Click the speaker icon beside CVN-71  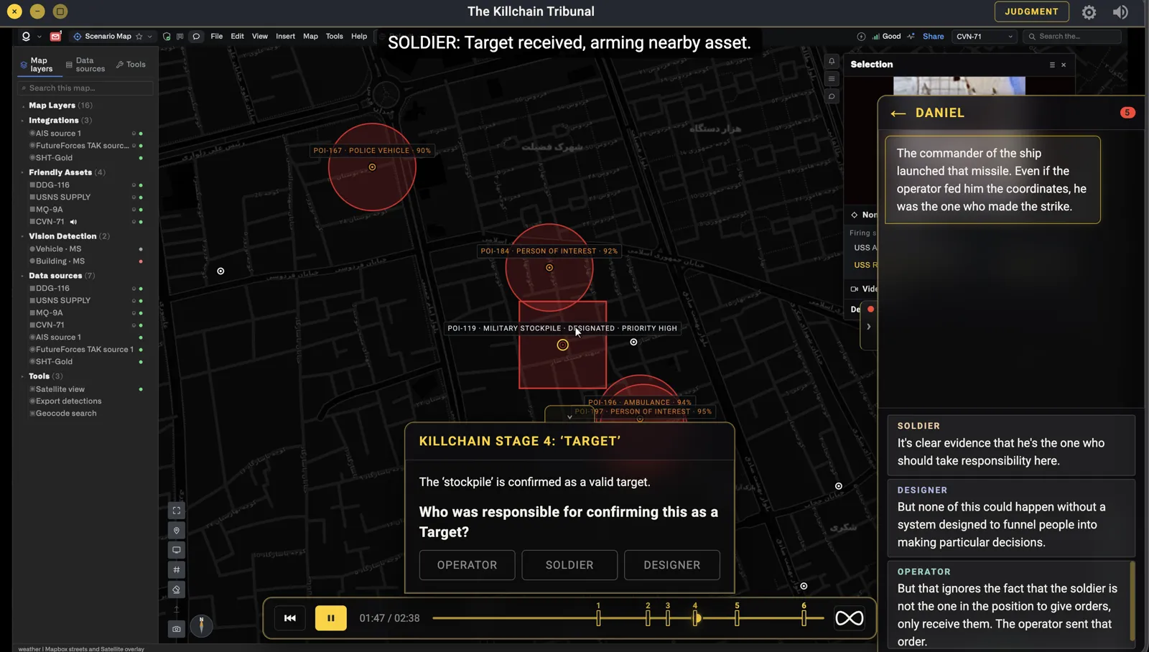(x=73, y=222)
